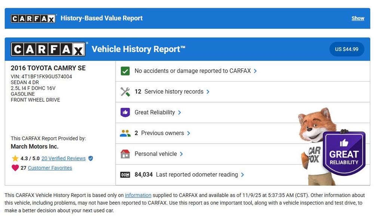383x217 pixels.
Task: Expand the last reported odometer chevron
Action: coord(242,175)
